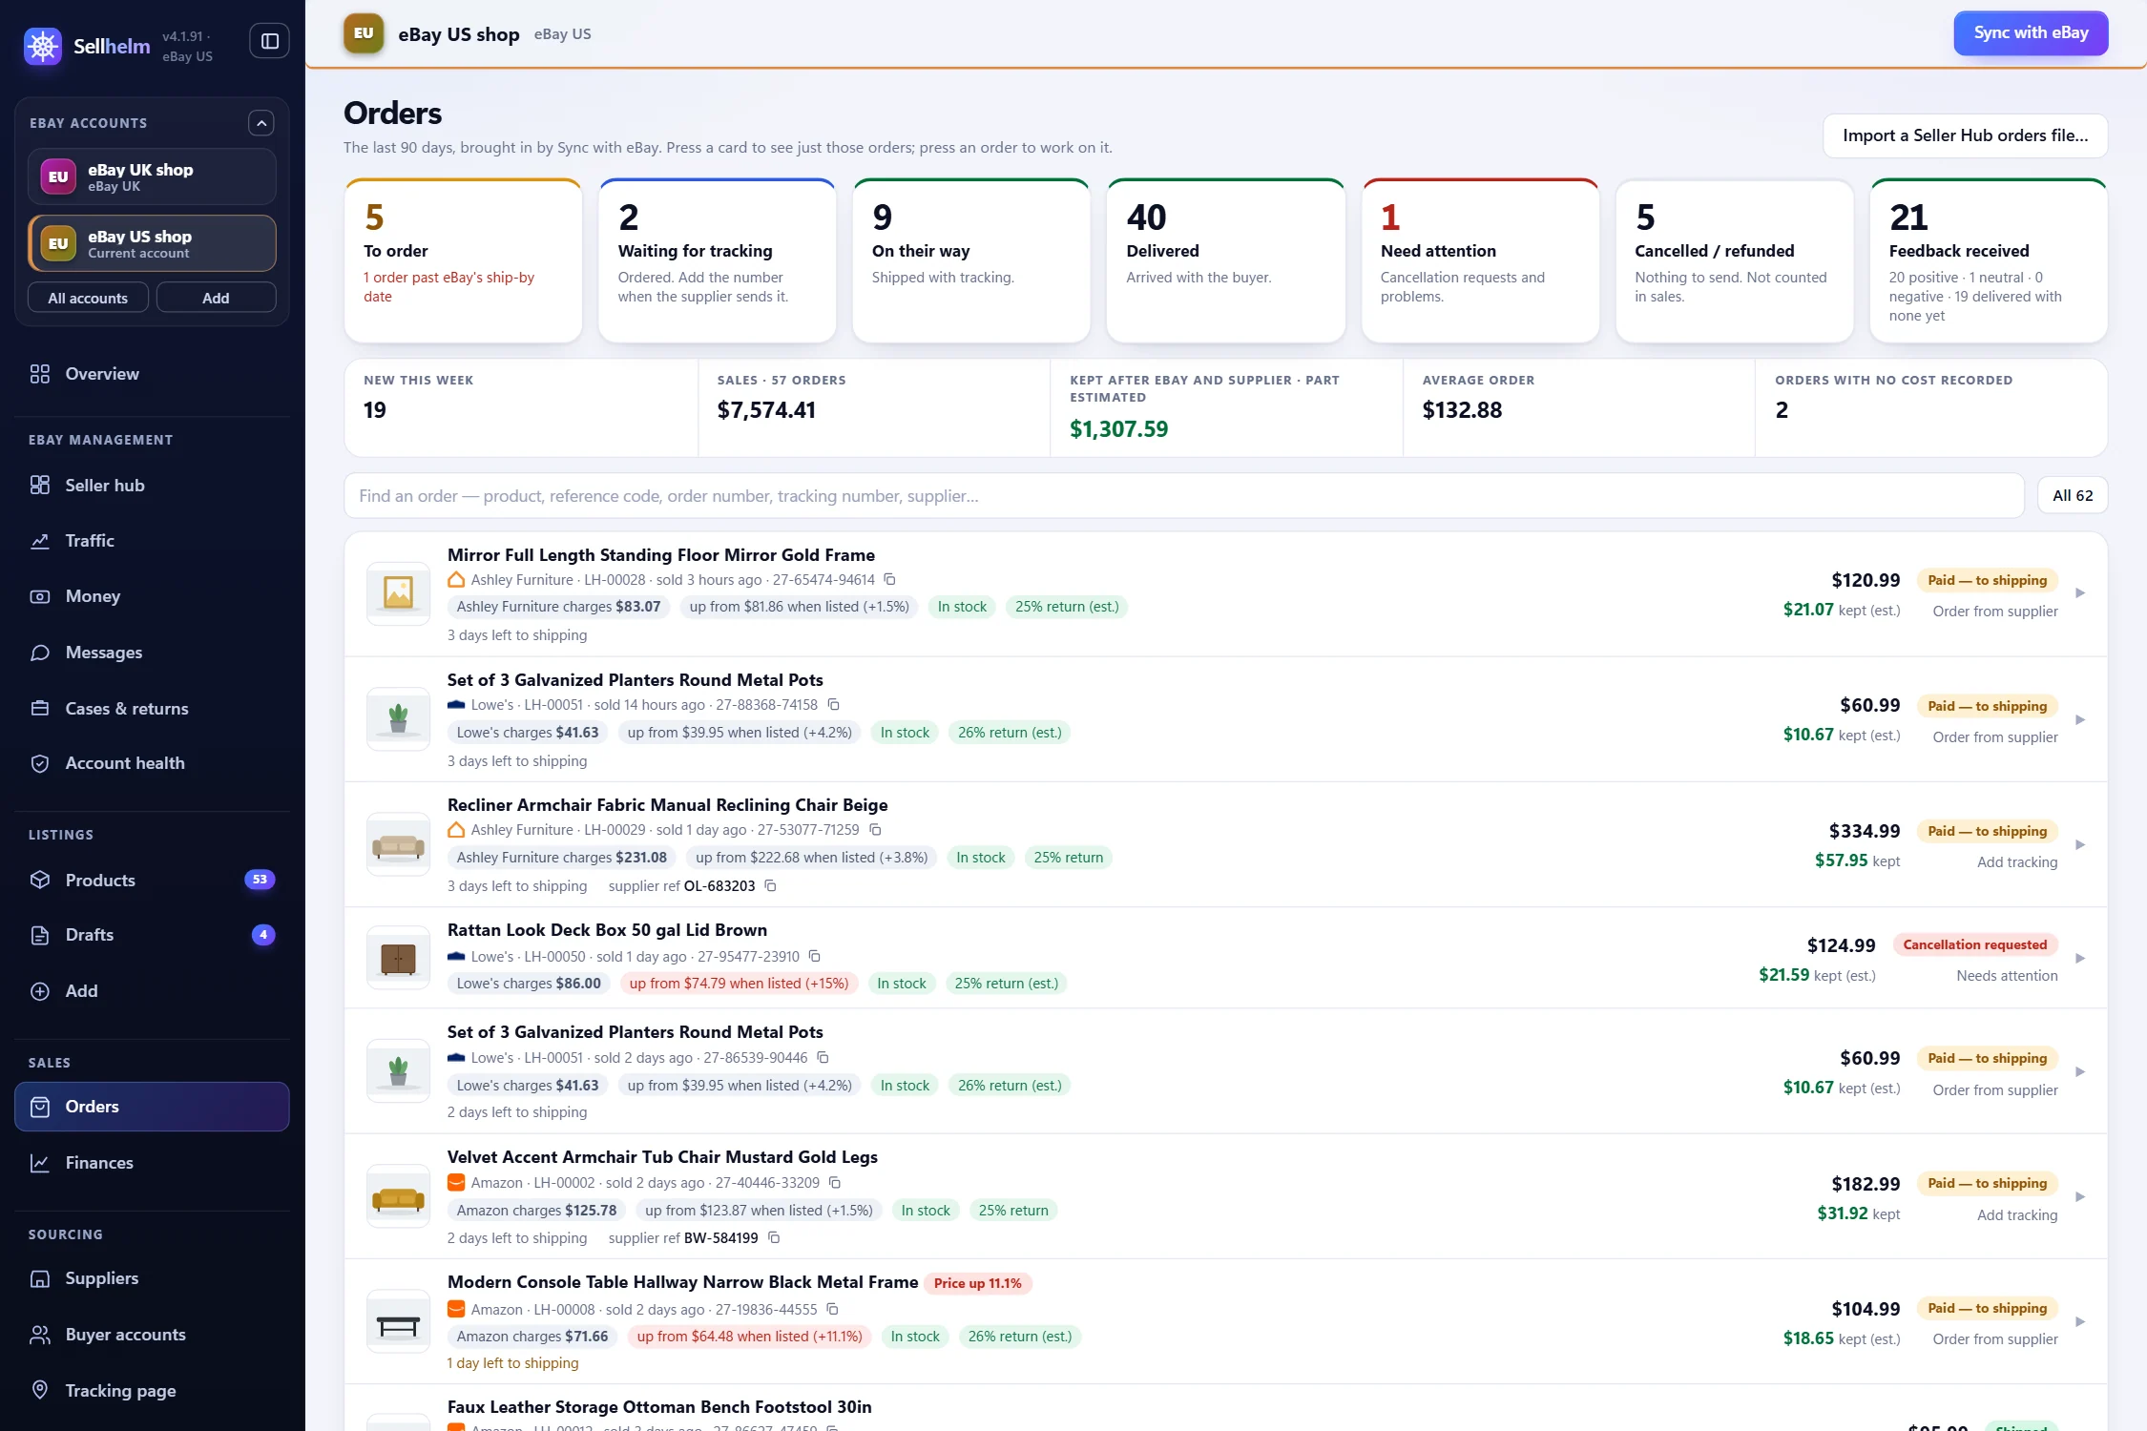Viewport: 2147px width, 1431px height.
Task: Filter by On their way card
Action: tap(970, 260)
